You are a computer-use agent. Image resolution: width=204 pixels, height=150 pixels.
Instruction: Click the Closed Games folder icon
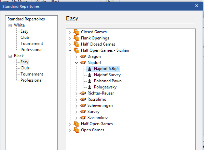[x=76, y=32]
